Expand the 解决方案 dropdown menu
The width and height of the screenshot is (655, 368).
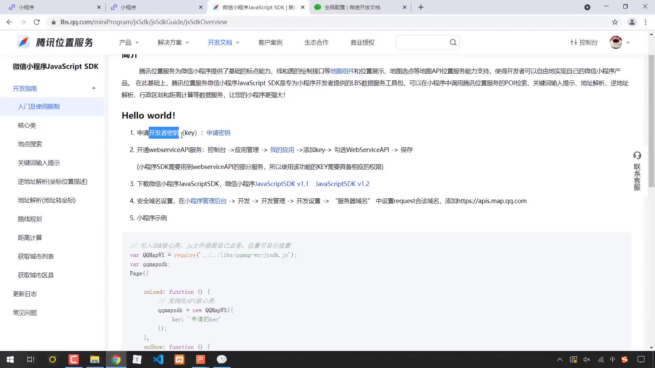click(173, 43)
